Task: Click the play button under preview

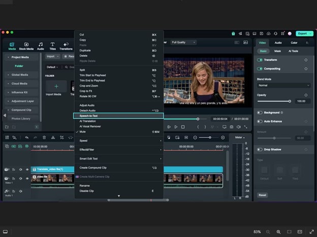Action: tap(176, 127)
